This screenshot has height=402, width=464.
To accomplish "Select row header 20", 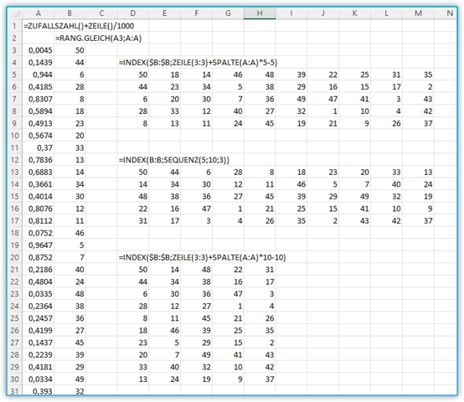I will click(14, 257).
